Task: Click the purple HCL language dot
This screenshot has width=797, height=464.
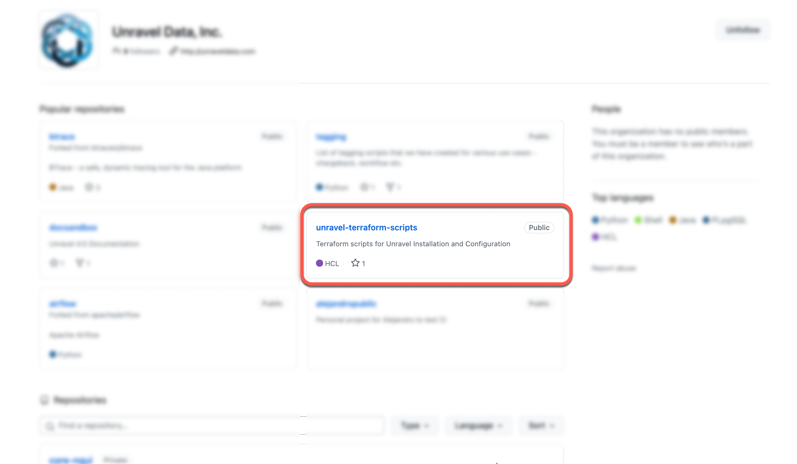Action: click(x=320, y=263)
